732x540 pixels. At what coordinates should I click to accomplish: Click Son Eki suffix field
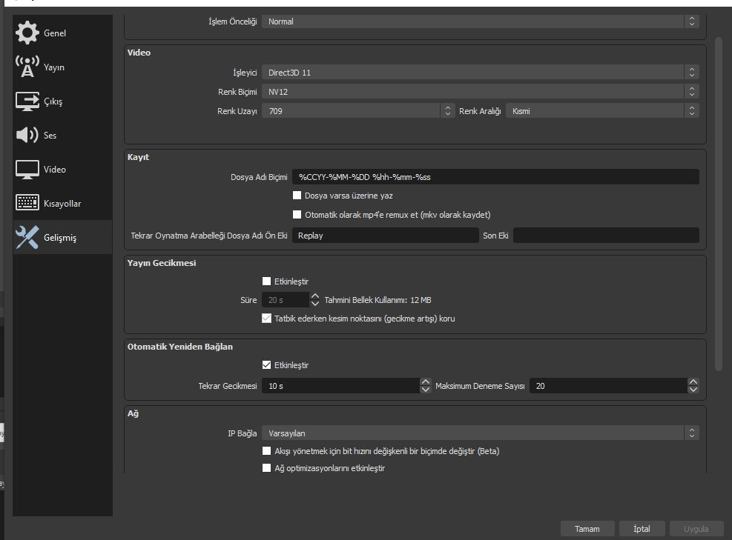tap(606, 236)
